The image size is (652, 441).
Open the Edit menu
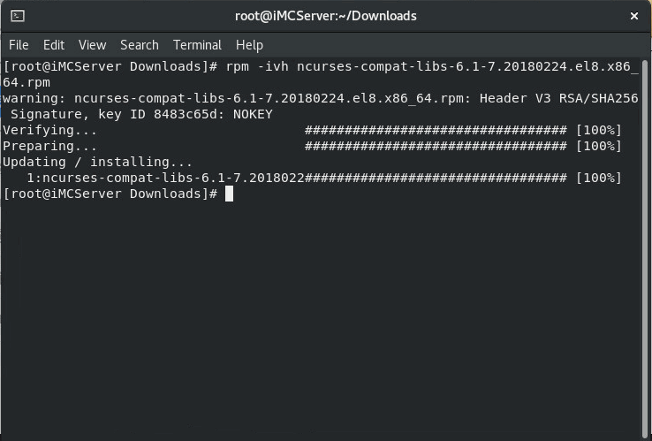coord(54,45)
